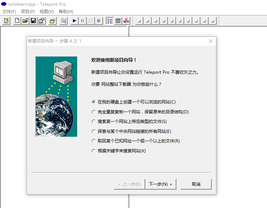Open the 文件(F) menu
The width and height of the screenshot is (267, 208).
pos(9,12)
